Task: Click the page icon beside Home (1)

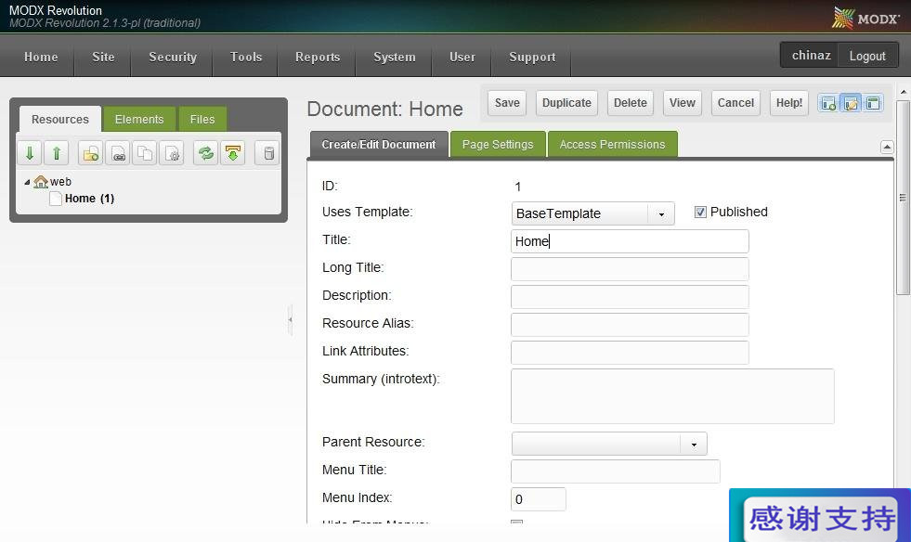Action: click(x=56, y=199)
